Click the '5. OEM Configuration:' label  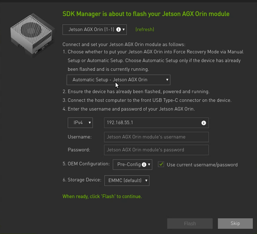(86, 164)
